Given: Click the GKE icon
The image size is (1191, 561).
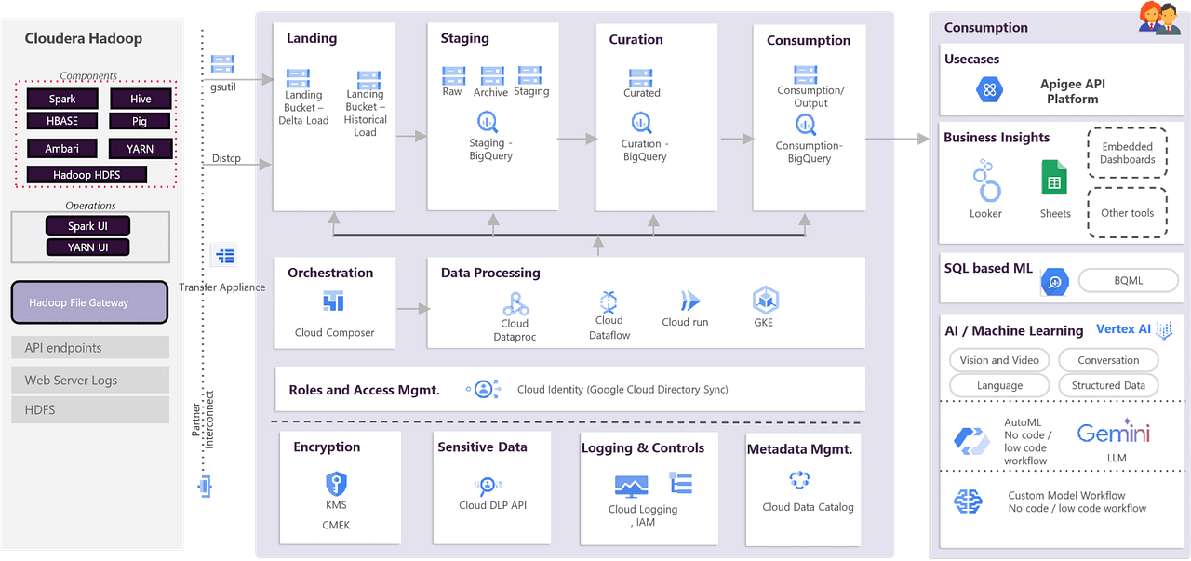Looking at the screenshot, I should pyautogui.click(x=765, y=300).
